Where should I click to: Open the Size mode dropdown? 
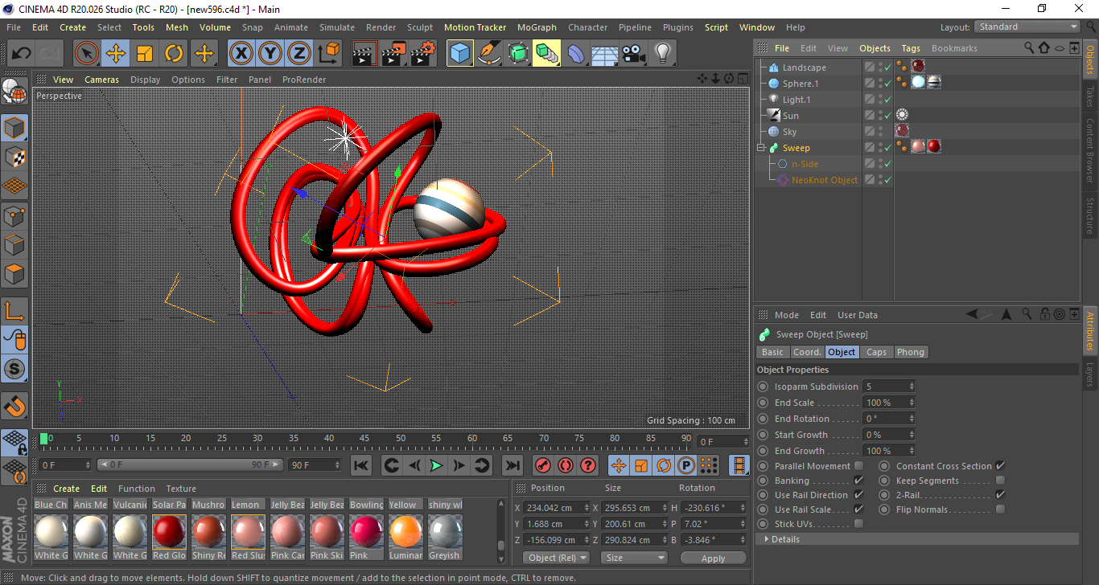[635, 558]
